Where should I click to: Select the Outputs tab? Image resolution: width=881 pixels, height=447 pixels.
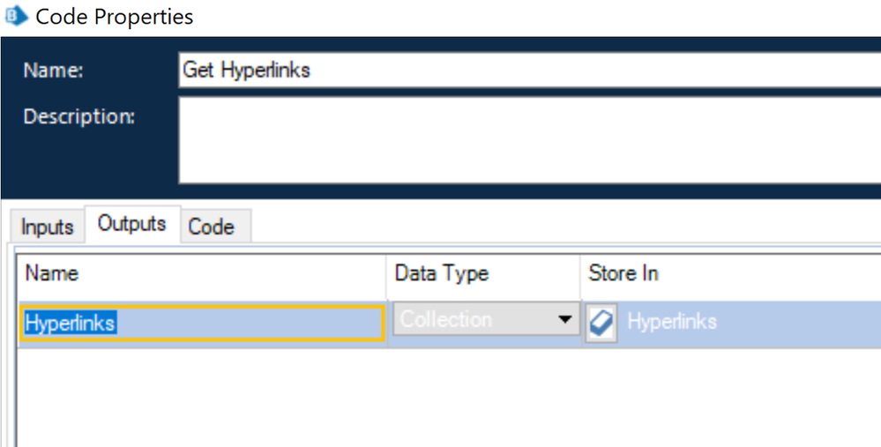pos(132,224)
